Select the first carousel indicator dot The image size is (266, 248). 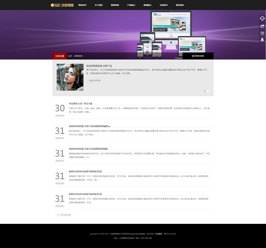click(x=205, y=91)
